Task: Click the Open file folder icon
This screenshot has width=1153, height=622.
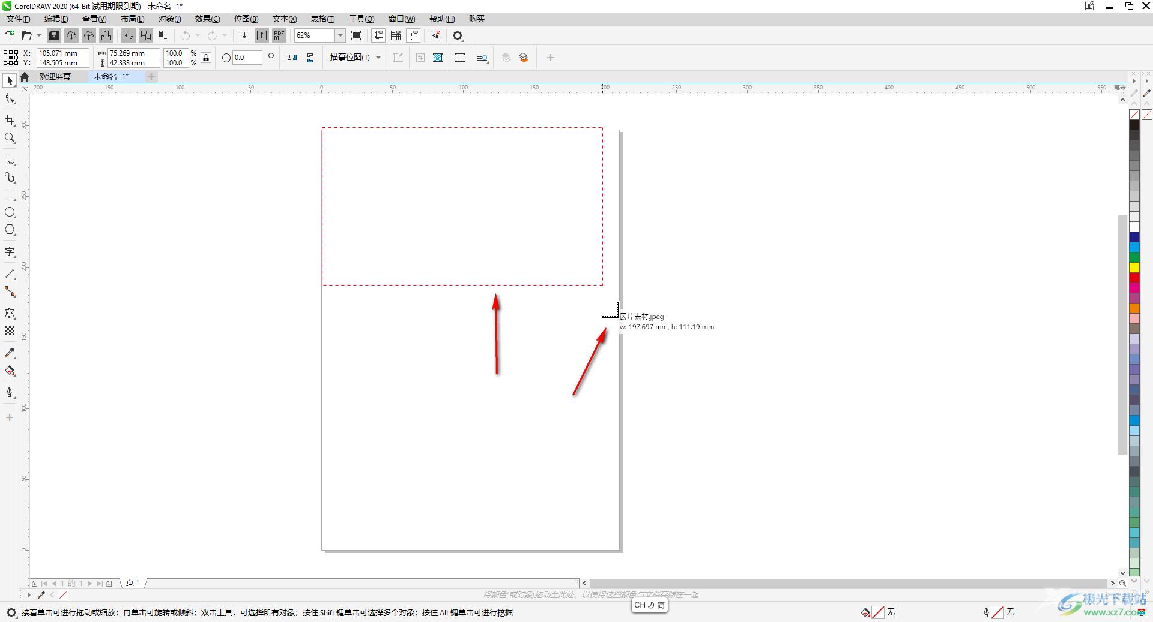Action: (26, 35)
